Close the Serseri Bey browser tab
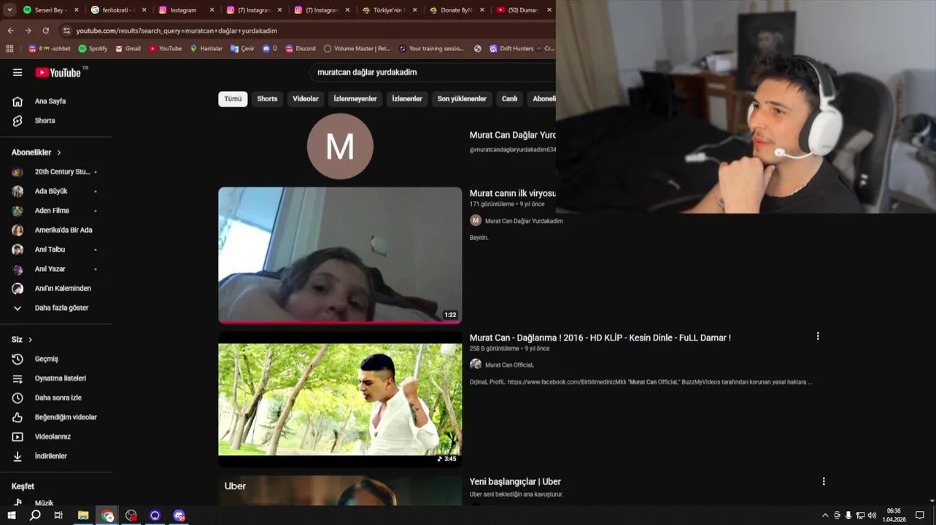Viewport: 936px width, 525px height. 76,10
